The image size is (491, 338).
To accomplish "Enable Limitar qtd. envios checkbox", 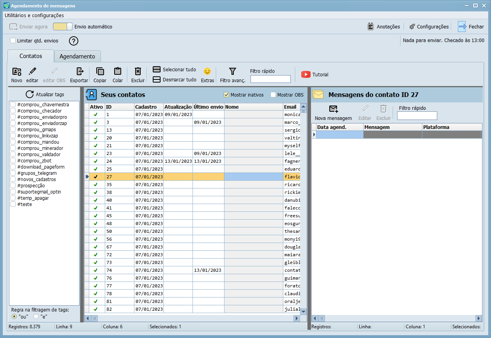I will tap(13, 40).
